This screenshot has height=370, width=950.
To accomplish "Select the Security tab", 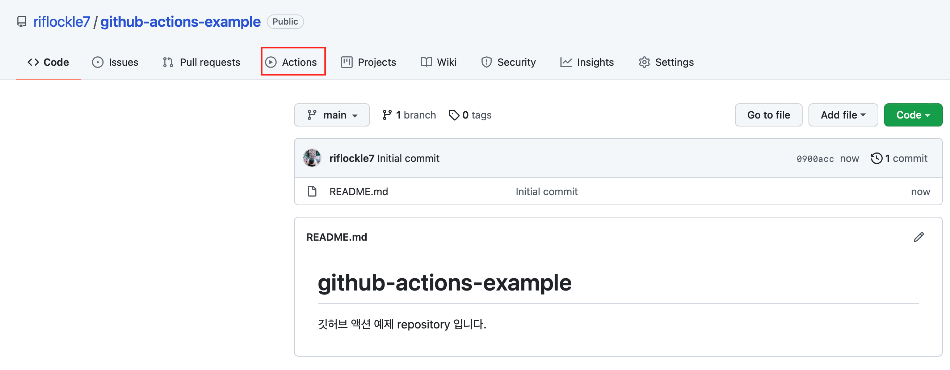I will click(508, 62).
